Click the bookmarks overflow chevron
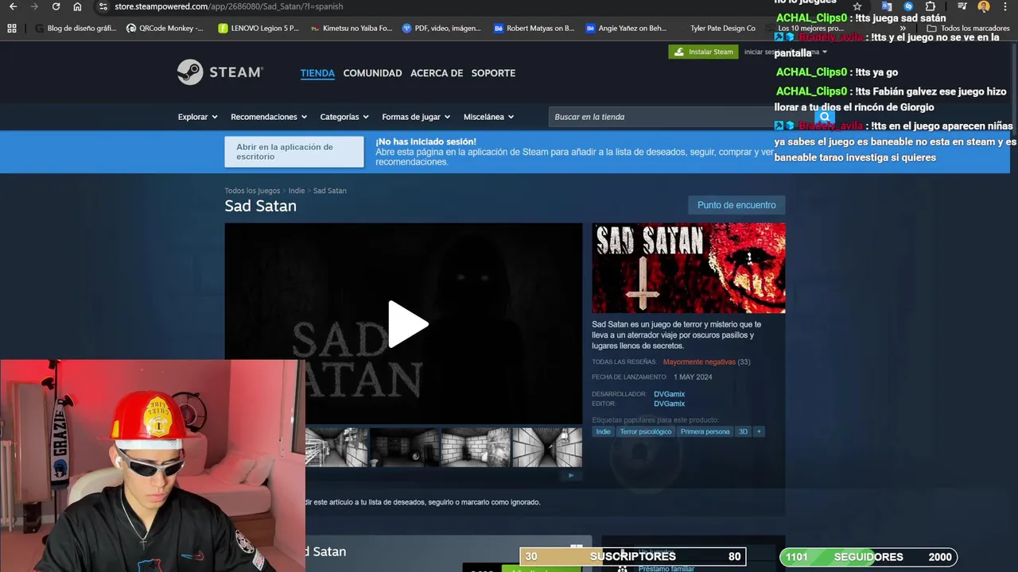This screenshot has width=1018, height=572. pos(903,28)
